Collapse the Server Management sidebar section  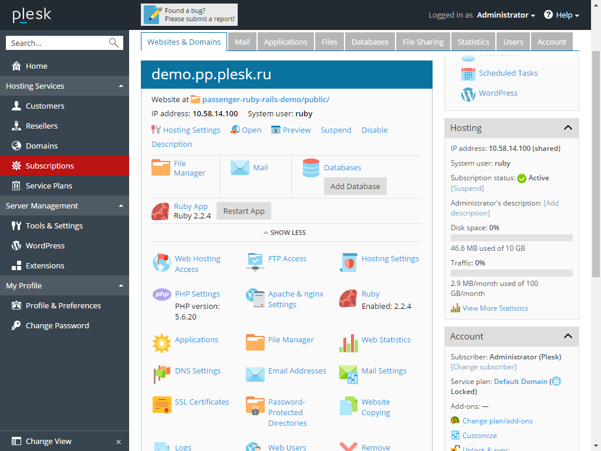(121, 206)
